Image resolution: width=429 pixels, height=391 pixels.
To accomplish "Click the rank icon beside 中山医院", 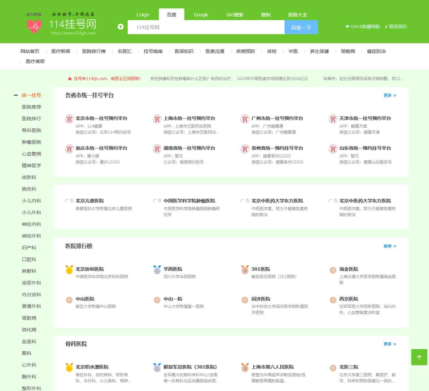I will tap(69, 300).
